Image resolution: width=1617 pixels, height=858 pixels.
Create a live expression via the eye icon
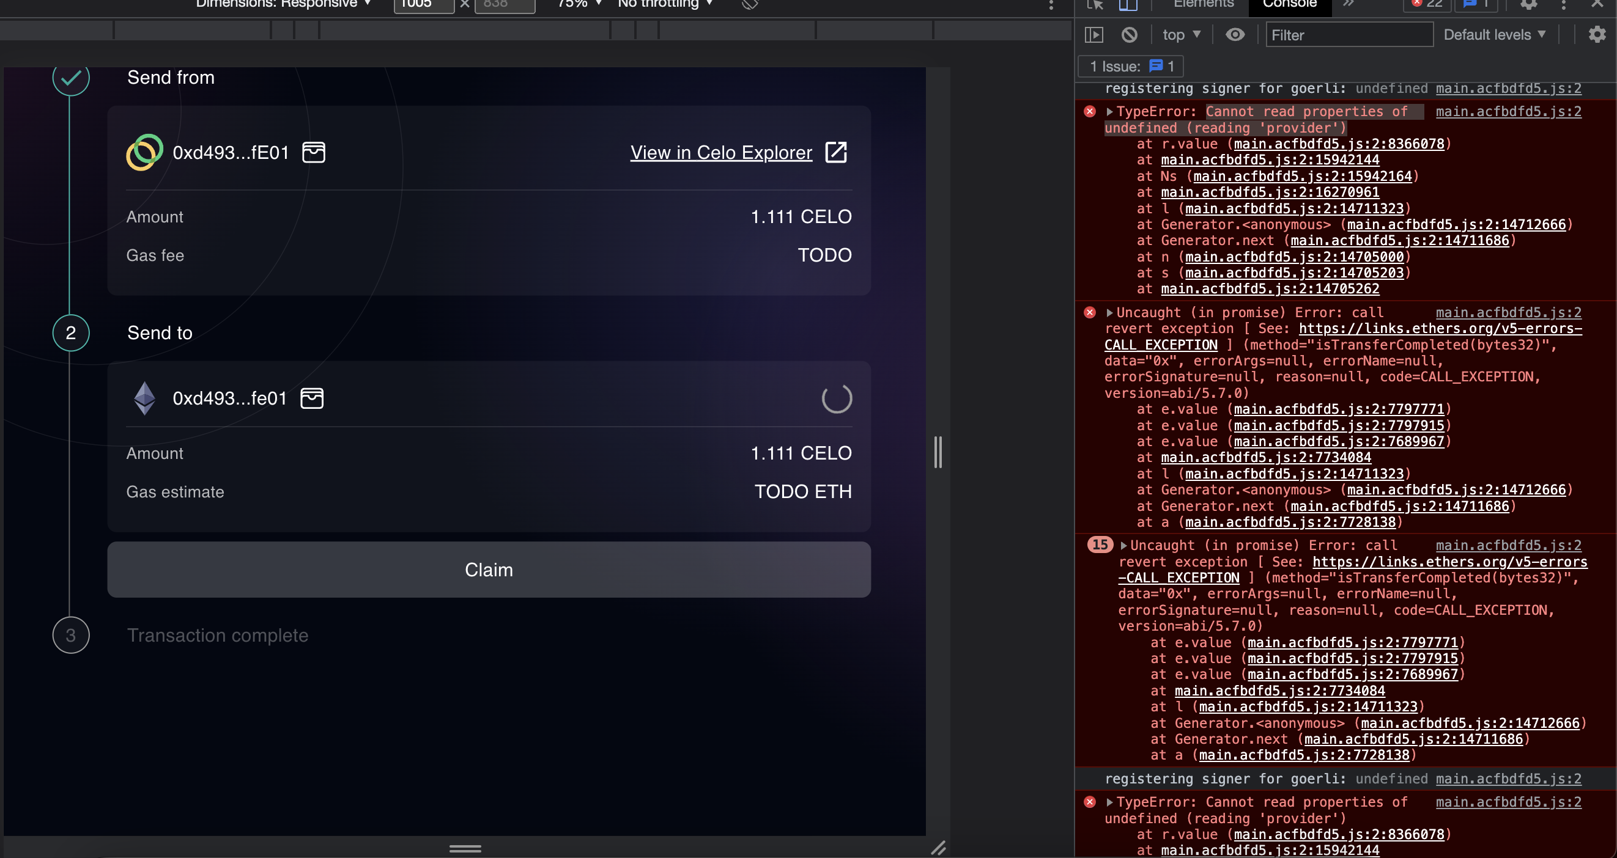coord(1235,34)
